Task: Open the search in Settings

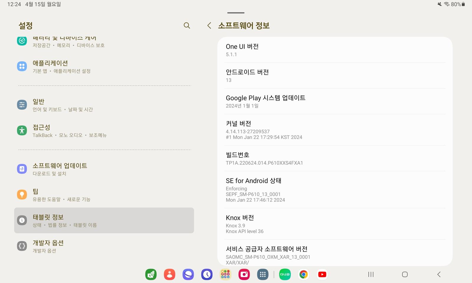Action: (187, 26)
